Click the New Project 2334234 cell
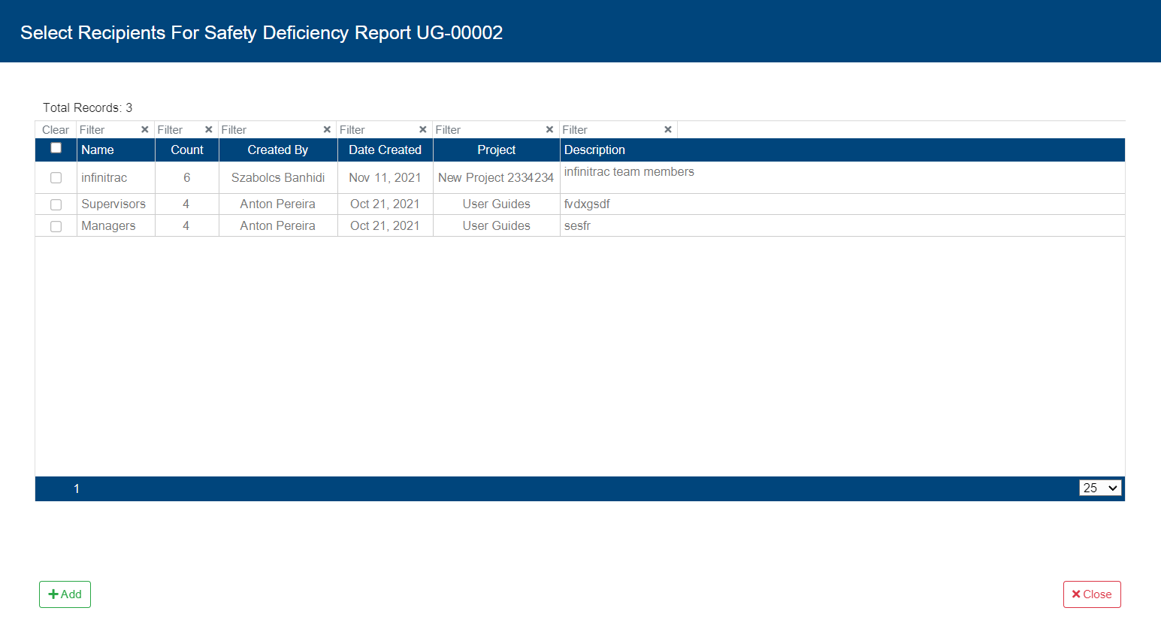This screenshot has height=626, width=1161. click(496, 177)
